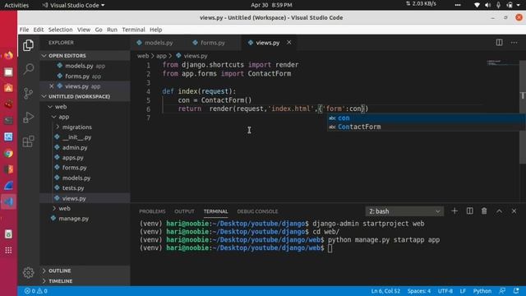The image size is (526, 296).
Task: Open the Edit menu
Action: click(x=39, y=30)
